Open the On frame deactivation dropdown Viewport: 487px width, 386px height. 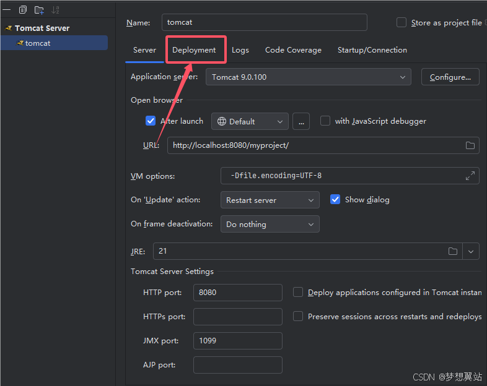click(270, 224)
